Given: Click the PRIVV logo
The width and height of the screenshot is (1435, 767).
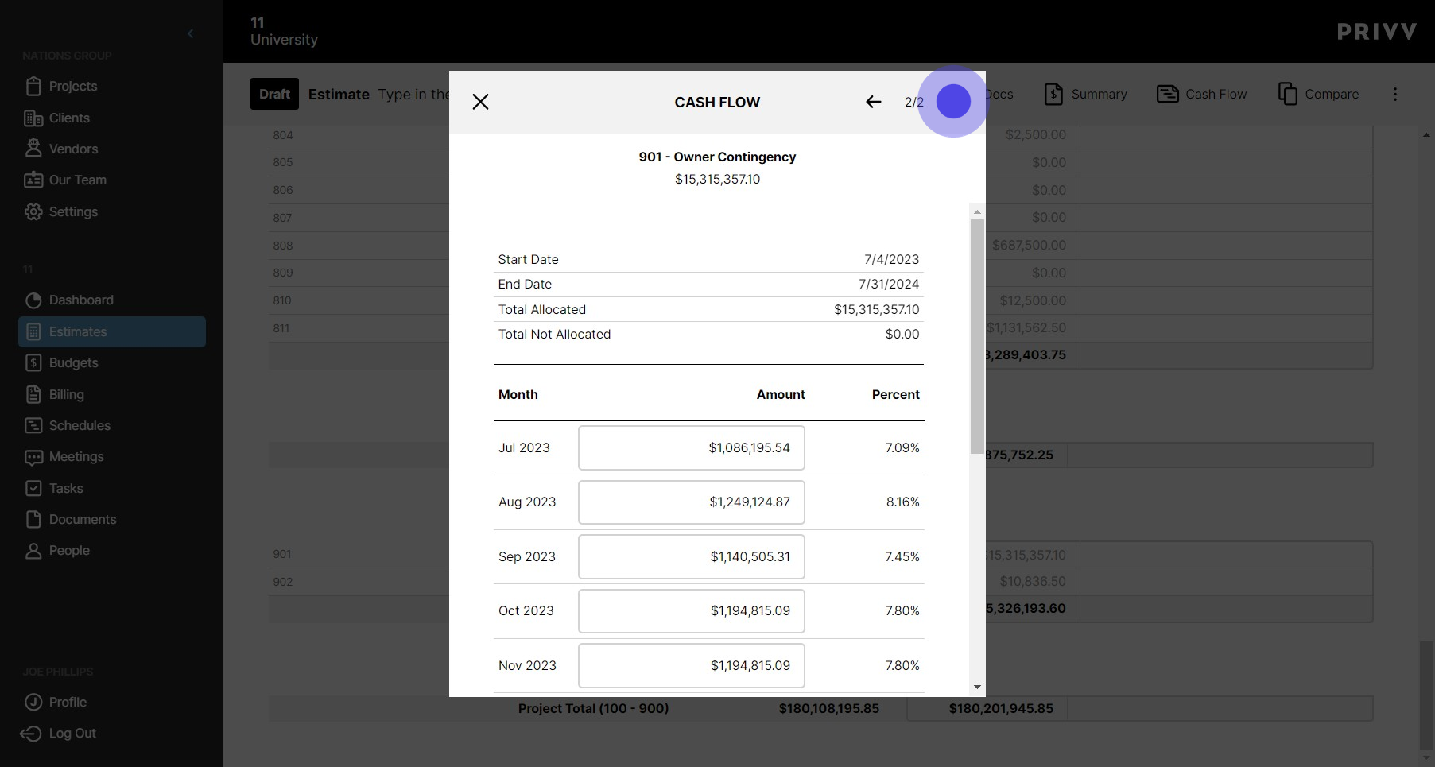Looking at the screenshot, I should (1377, 32).
